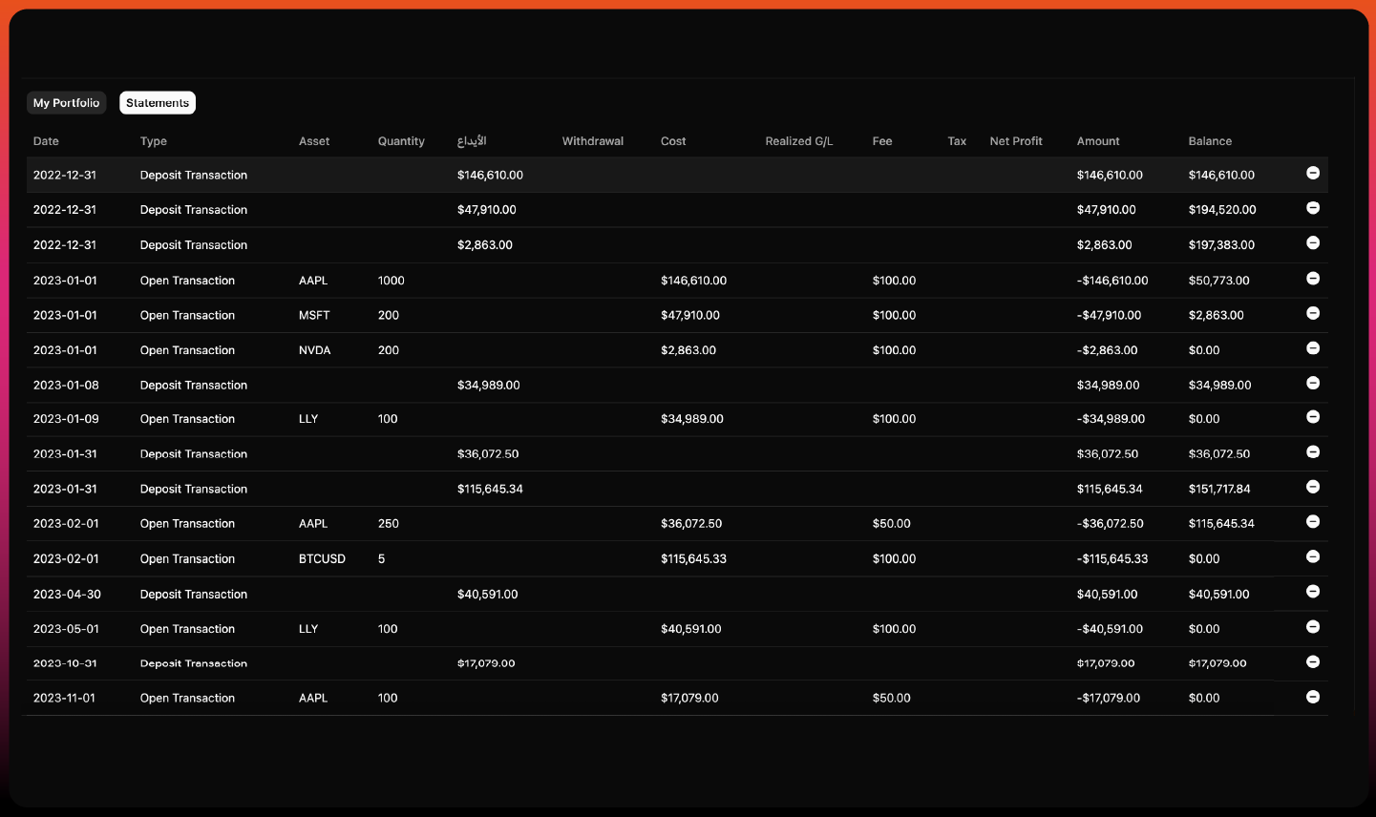This screenshot has width=1376, height=817.
Task: Delete the BTCUSD open transaction row
Action: point(1313,556)
